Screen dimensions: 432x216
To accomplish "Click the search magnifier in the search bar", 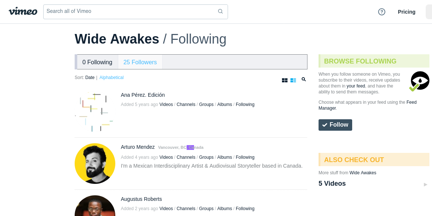I will click(220, 11).
